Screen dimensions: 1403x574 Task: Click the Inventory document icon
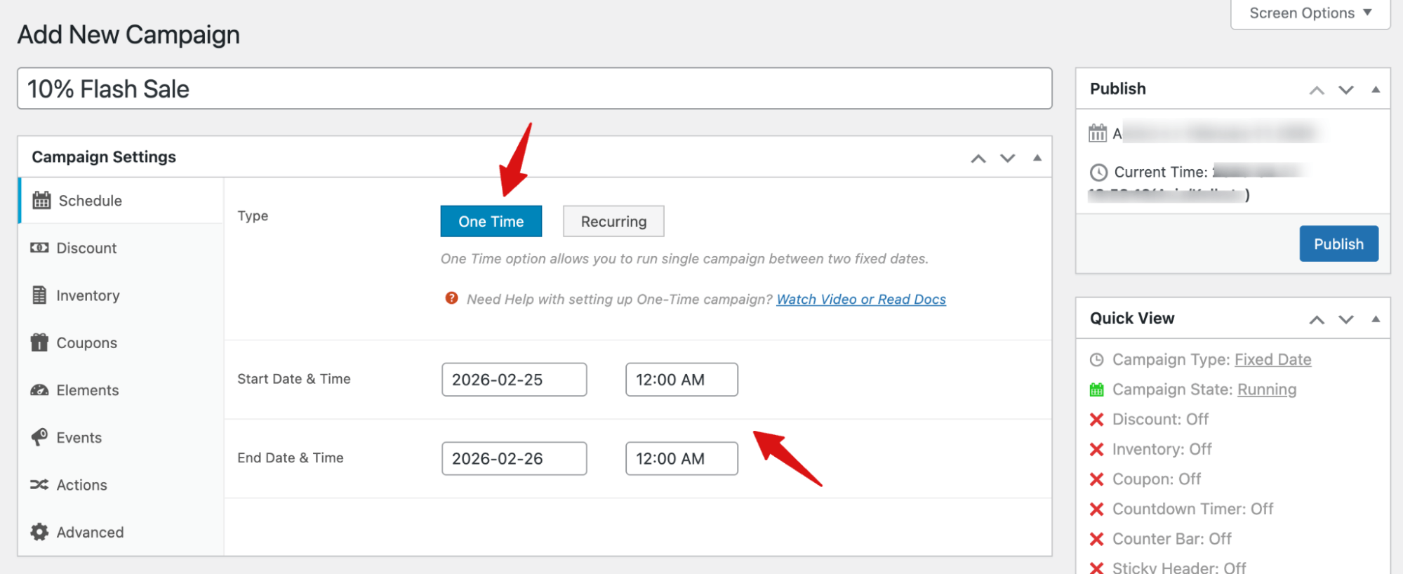pyautogui.click(x=39, y=295)
